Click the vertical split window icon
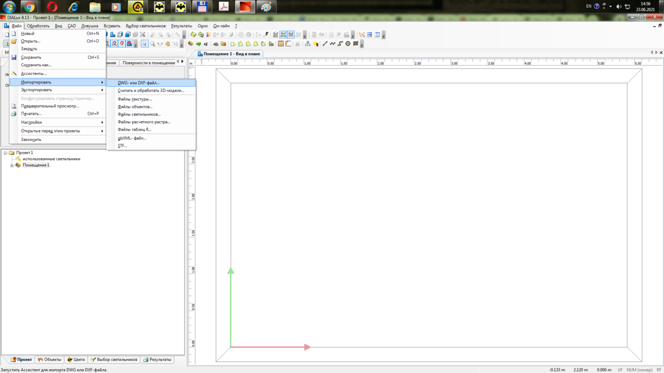The image size is (664, 373). (377, 34)
